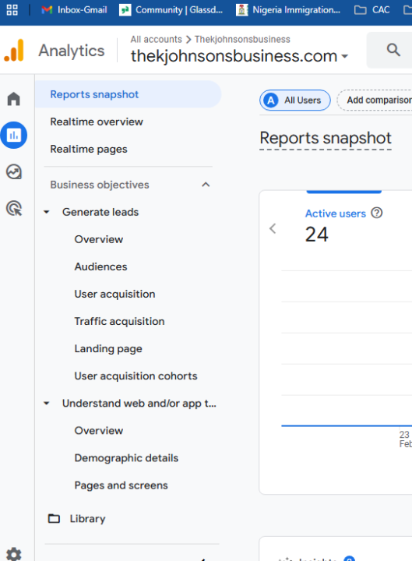Open the All accounts breadcrumb
412x561 pixels.
(156, 40)
